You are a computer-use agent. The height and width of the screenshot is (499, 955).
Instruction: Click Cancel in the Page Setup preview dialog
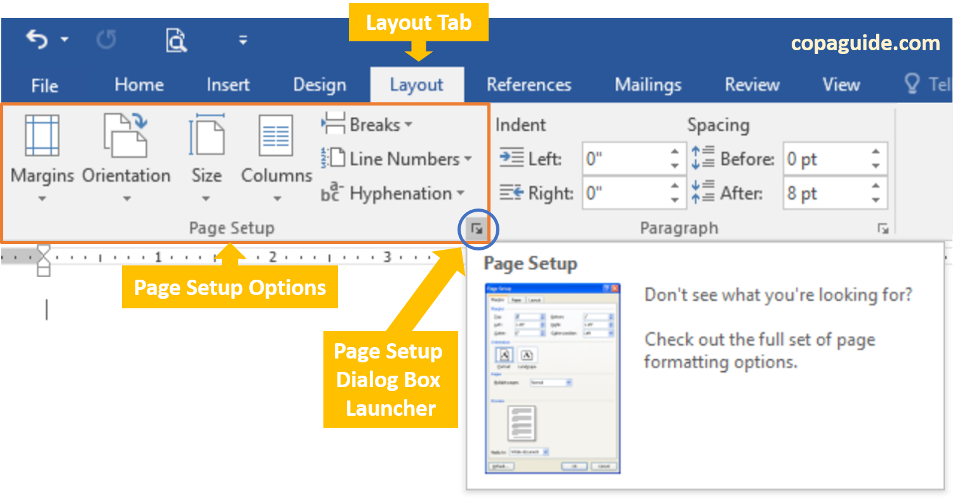pos(602,466)
